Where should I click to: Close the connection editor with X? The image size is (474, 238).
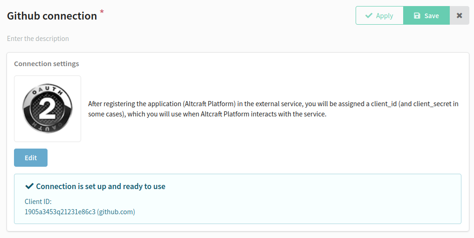[x=459, y=15]
